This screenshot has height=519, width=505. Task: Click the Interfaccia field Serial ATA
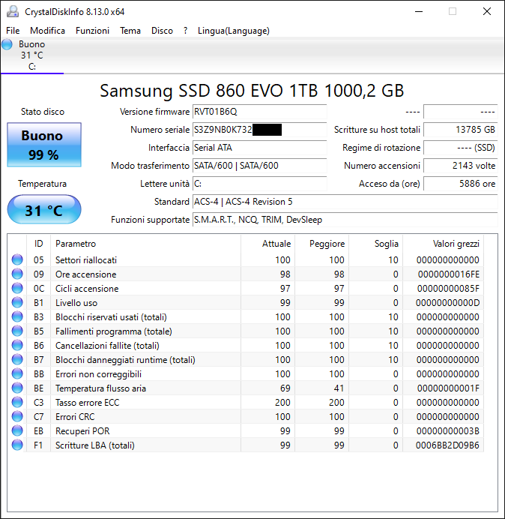(x=259, y=148)
